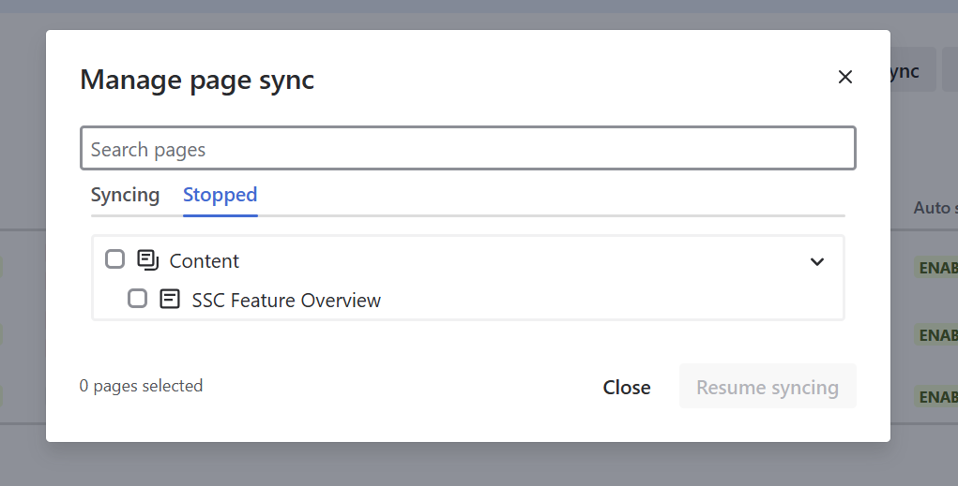Close the Manage page sync dialog via X
958x486 pixels.
[x=845, y=77]
